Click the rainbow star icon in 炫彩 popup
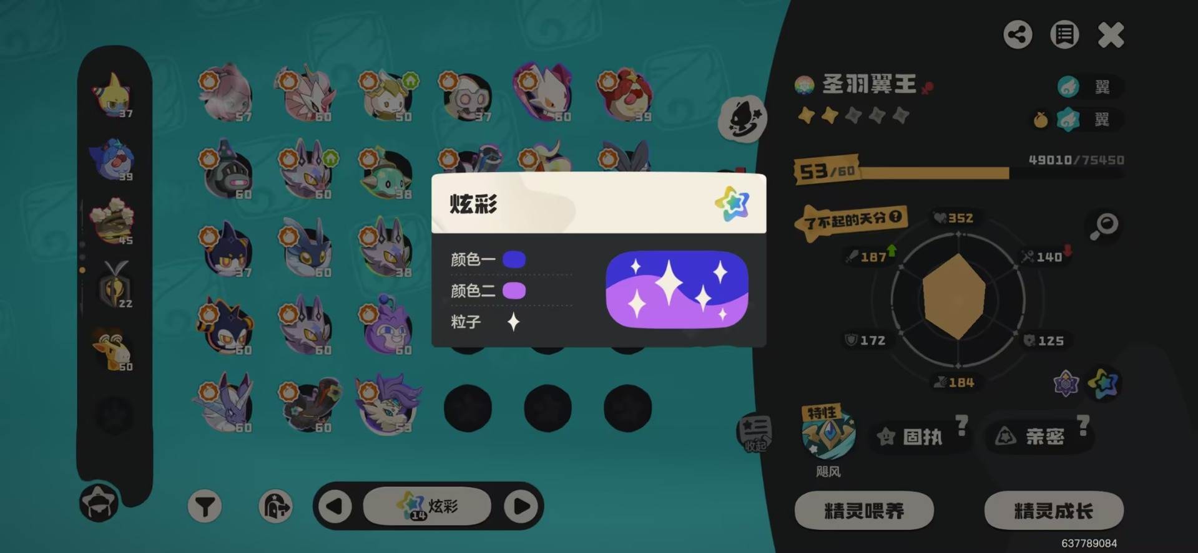The height and width of the screenshot is (553, 1198). coord(732,203)
